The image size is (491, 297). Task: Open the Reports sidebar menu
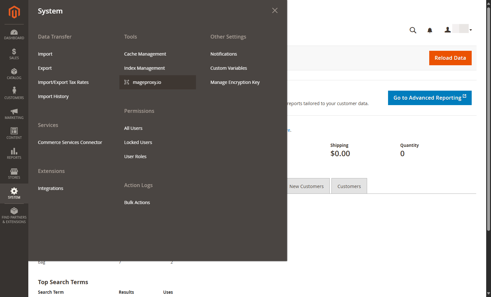(x=14, y=154)
